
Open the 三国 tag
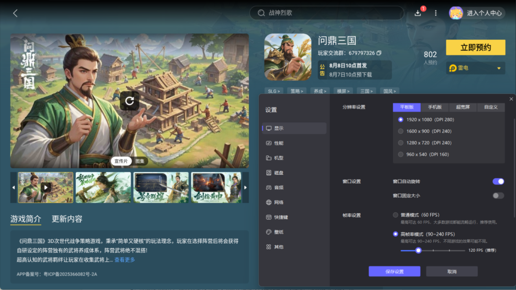coord(366,91)
